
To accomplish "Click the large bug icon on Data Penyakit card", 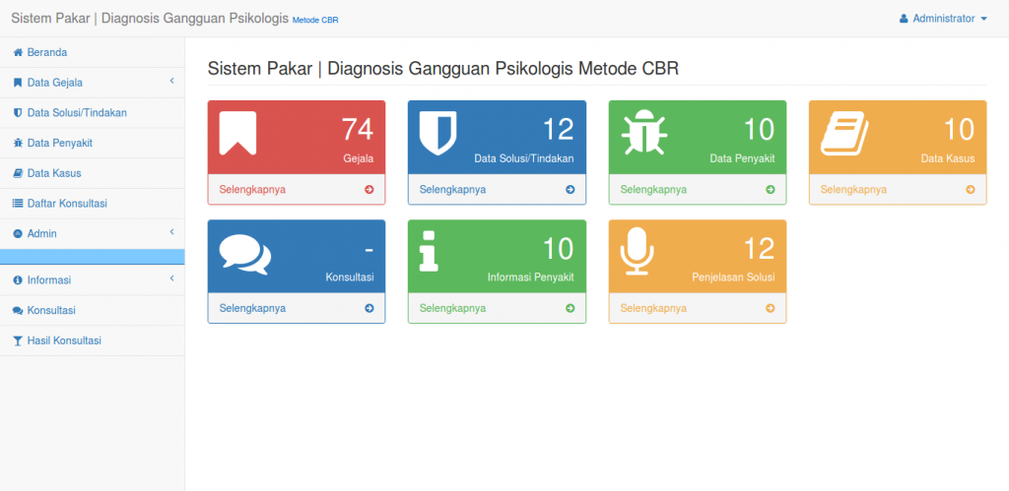I will [x=644, y=133].
